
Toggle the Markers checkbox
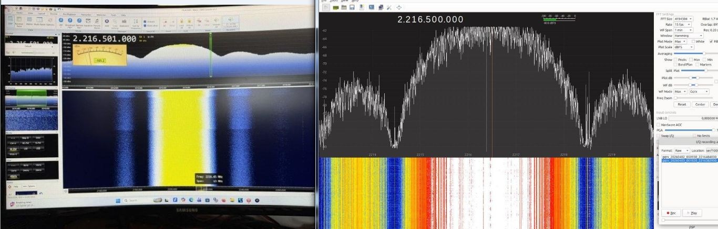pos(698,64)
